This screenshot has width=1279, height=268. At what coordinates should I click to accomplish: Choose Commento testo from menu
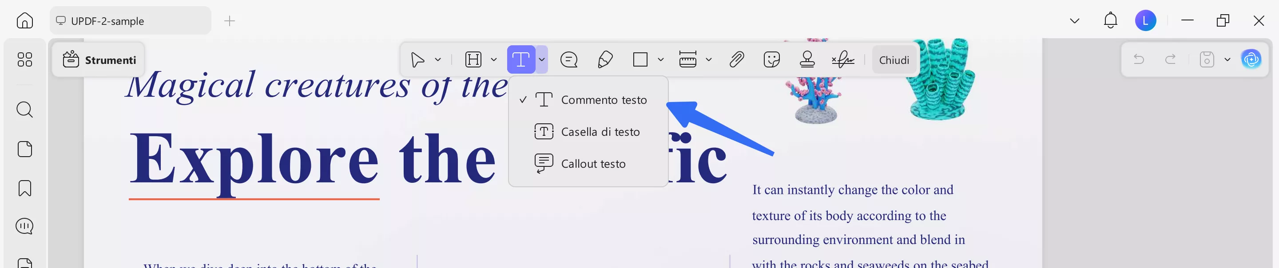pos(588,100)
